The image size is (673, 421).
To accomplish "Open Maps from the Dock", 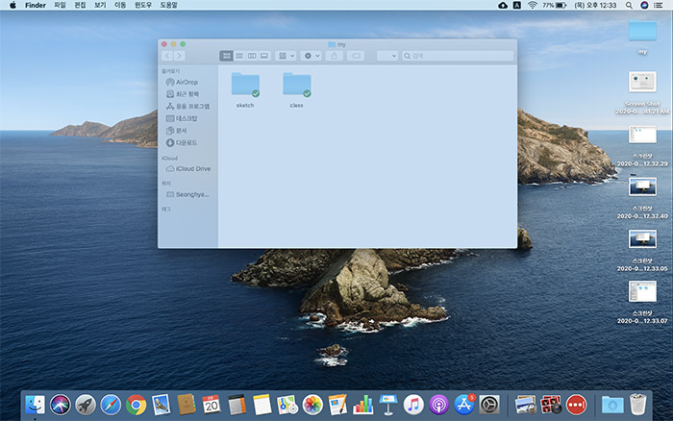I will [287, 405].
